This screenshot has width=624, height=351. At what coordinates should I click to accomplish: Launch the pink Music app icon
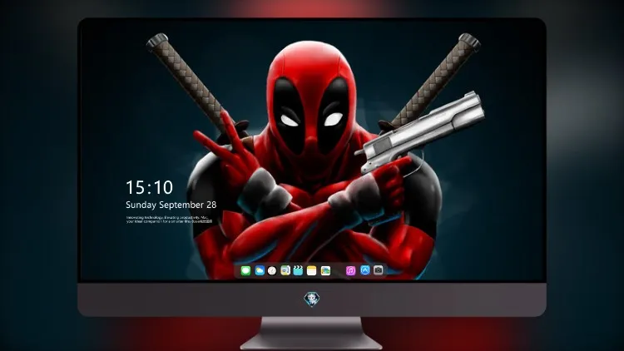(350, 270)
